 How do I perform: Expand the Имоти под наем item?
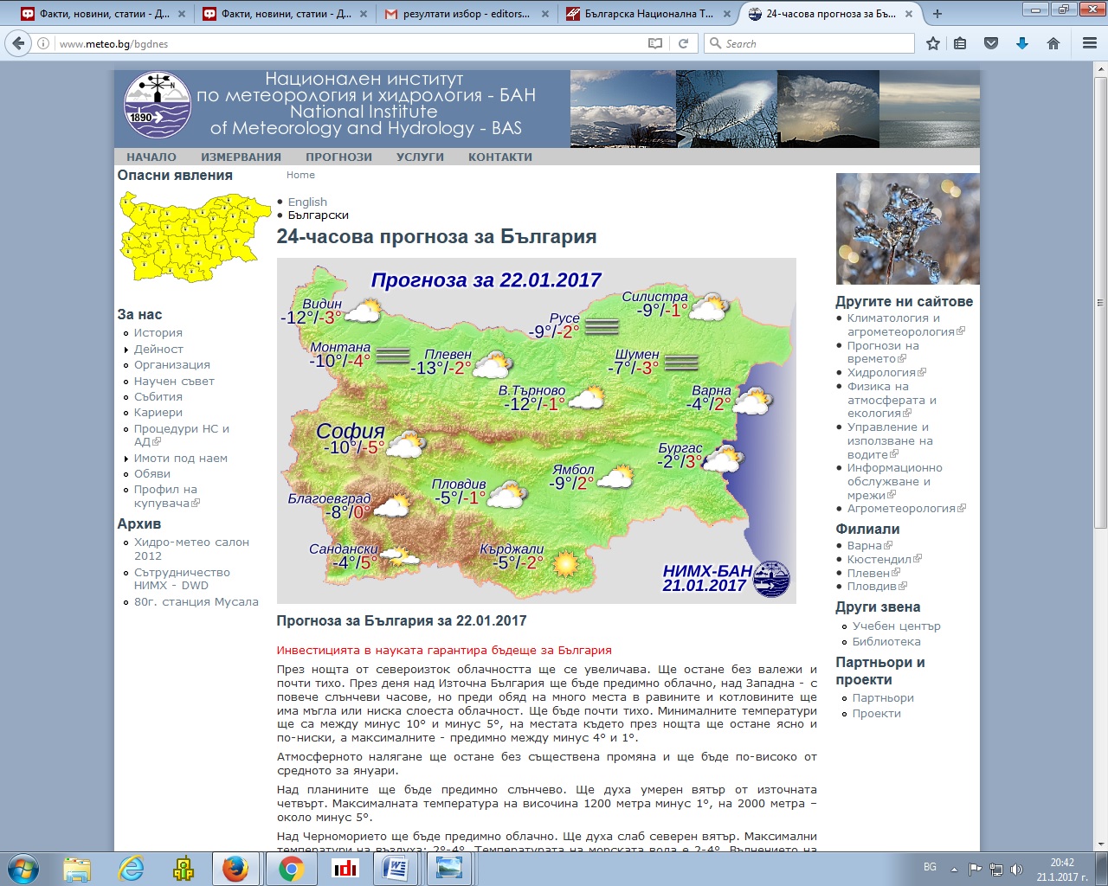point(181,459)
